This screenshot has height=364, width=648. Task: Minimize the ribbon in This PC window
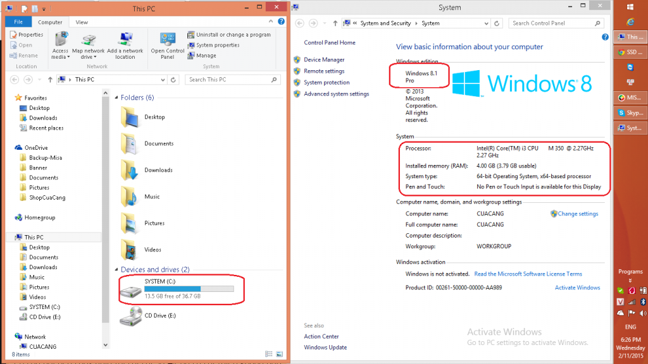point(271,21)
